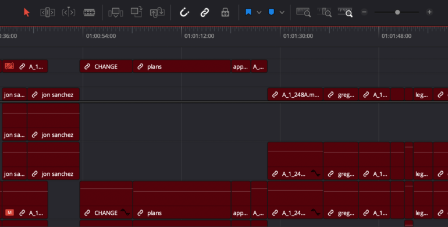Viewport: 448px width, 227px height.
Task: Click ruler at timecode 01:01:30:00
Action: click(298, 36)
